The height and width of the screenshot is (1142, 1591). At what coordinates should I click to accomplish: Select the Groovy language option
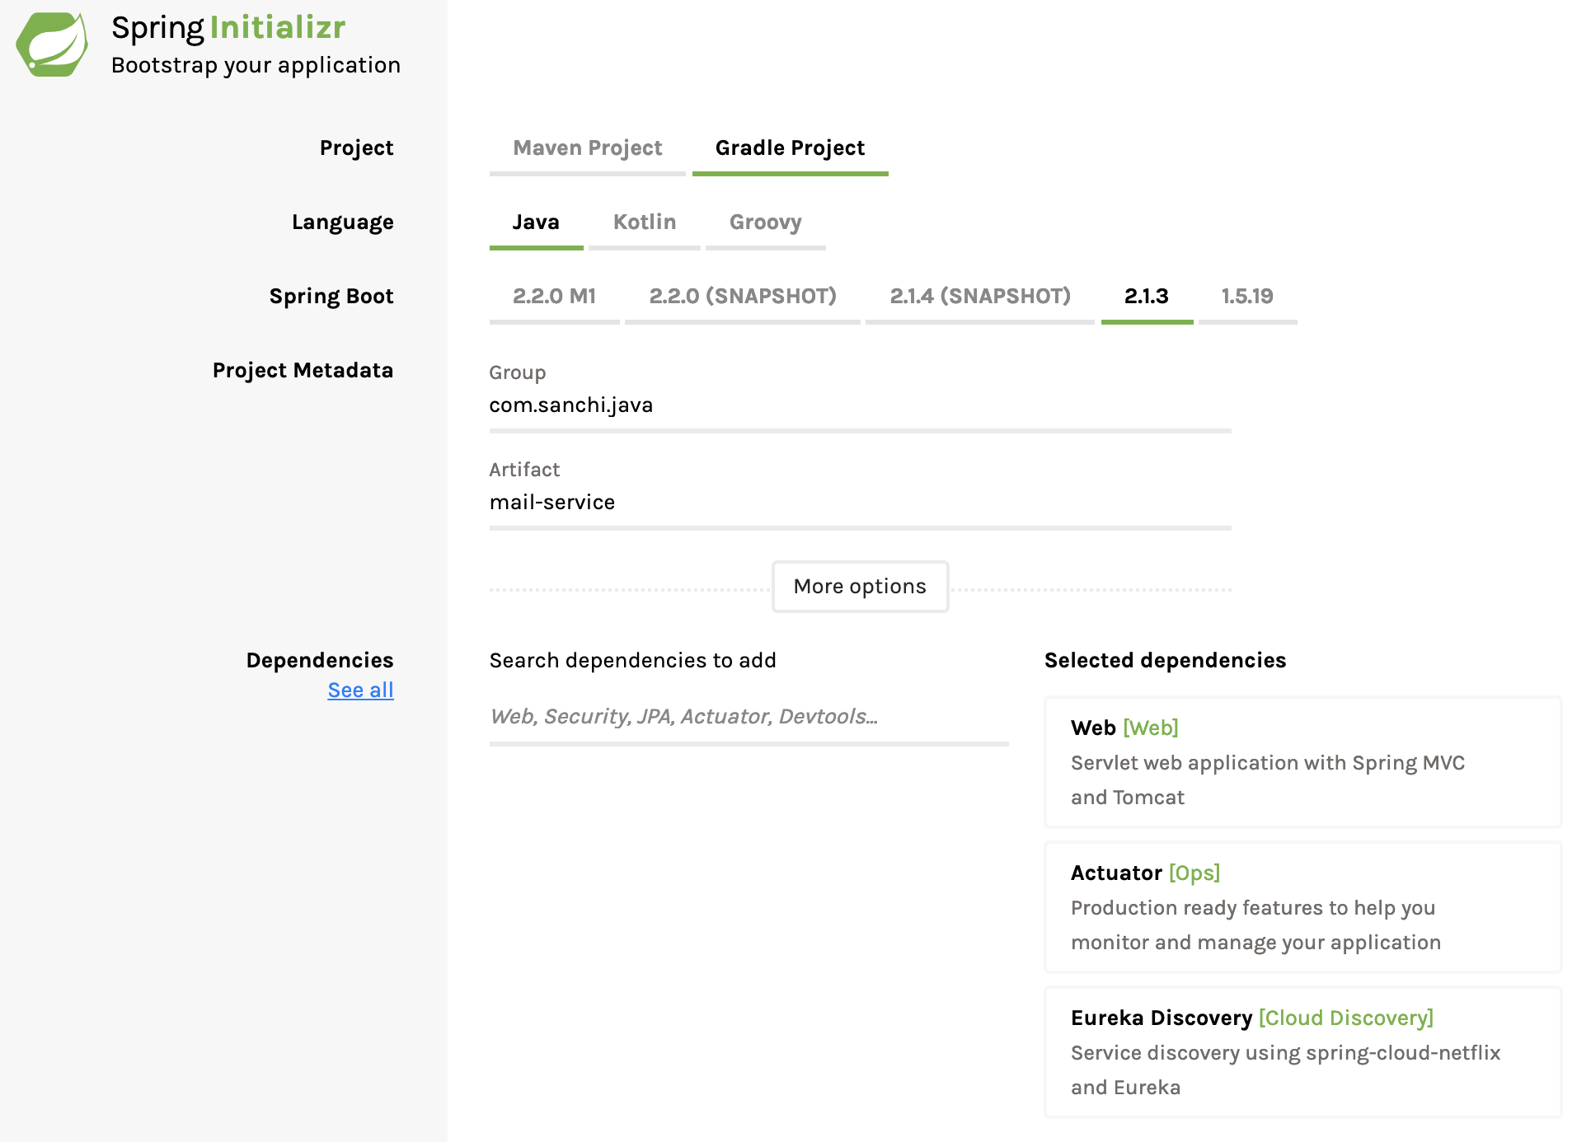coord(763,221)
